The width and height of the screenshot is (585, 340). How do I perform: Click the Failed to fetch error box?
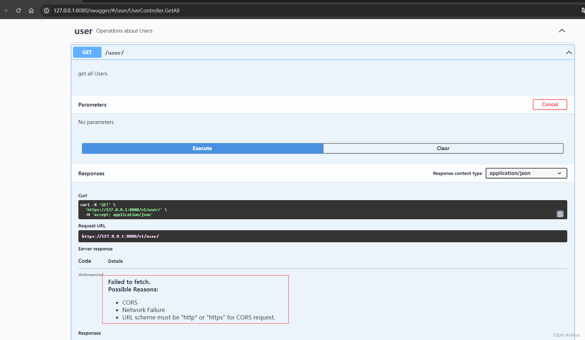click(x=195, y=299)
